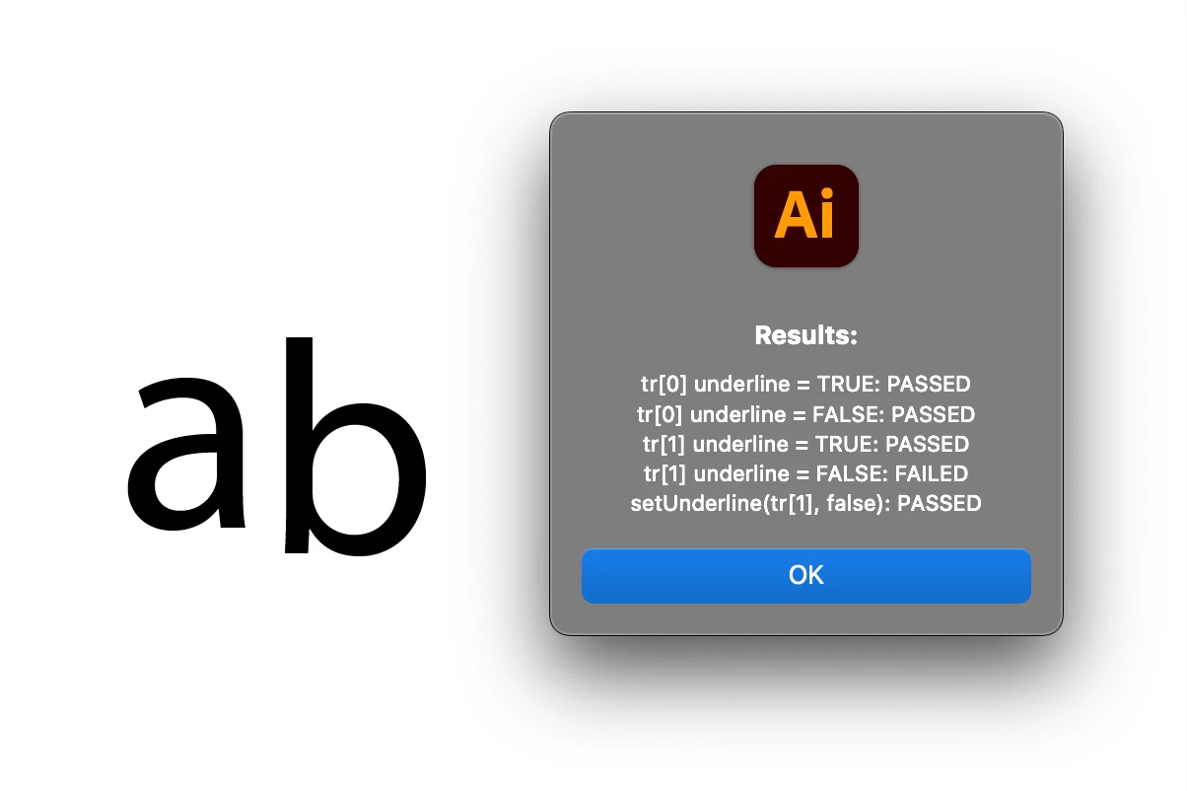This screenshot has width=1187, height=791.
Task: Click the word FALSE in the second result line
Action: click(x=842, y=414)
